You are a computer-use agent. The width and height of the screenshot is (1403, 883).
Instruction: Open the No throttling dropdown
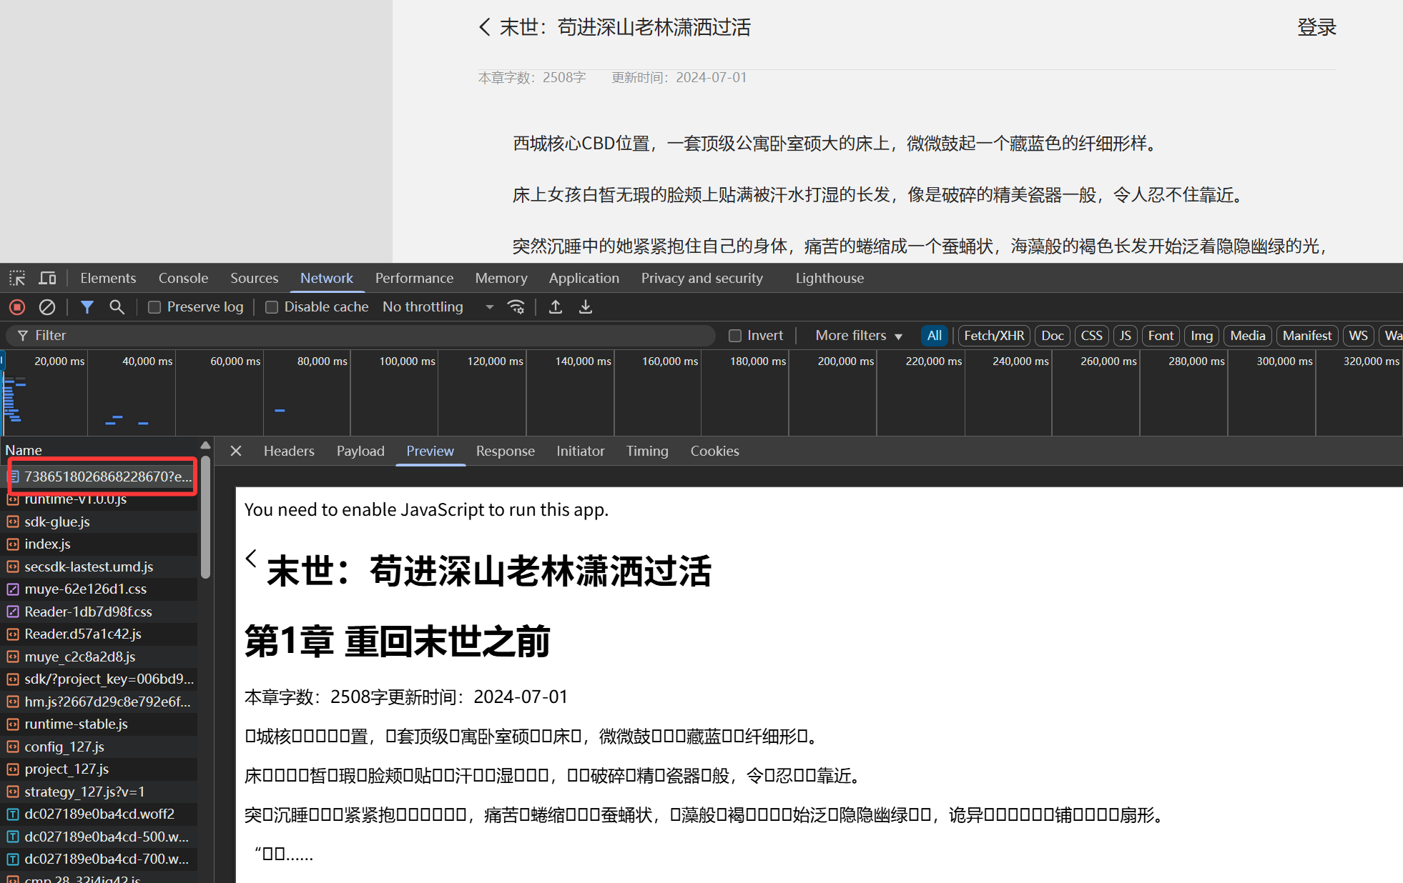click(438, 307)
